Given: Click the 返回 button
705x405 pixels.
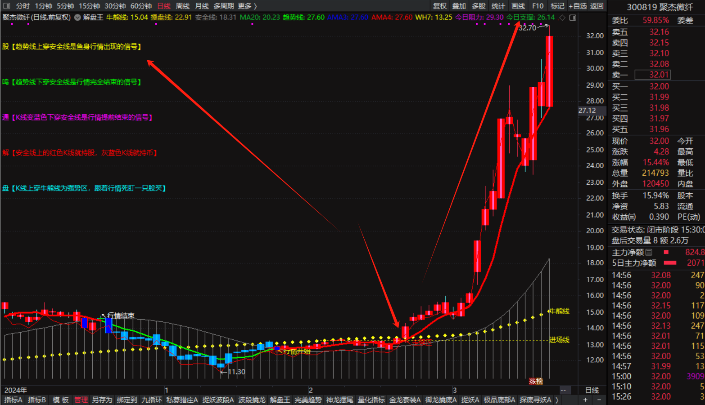Looking at the screenshot, I should pyautogui.click(x=597, y=6).
